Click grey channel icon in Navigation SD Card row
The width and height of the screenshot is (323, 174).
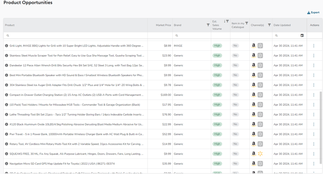(261, 164)
